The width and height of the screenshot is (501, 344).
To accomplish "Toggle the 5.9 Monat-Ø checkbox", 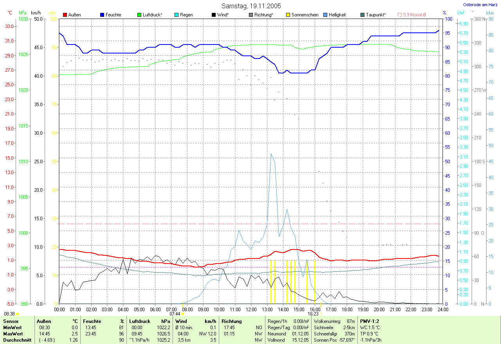I will (x=400, y=15).
